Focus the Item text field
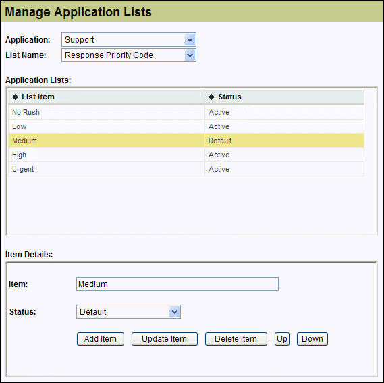This screenshot has height=383, width=384. click(177, 284)
